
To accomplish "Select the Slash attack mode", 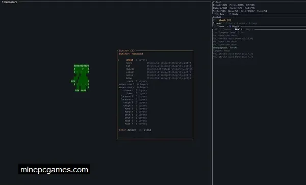I will point(225,20).
